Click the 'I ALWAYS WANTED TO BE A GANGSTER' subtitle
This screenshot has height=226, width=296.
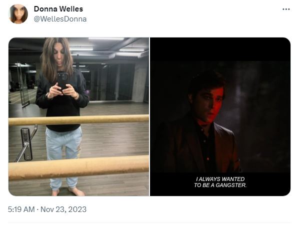tap(220, 182)
